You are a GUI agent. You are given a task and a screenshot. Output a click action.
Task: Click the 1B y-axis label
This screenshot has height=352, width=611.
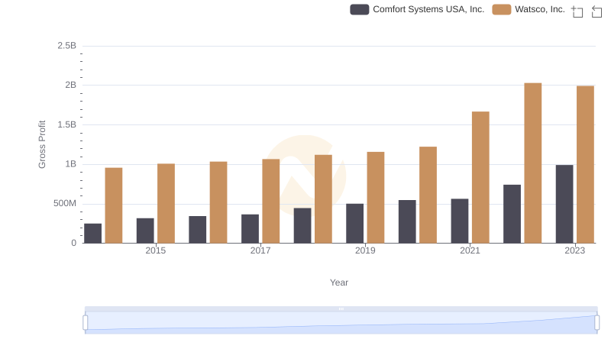pyautogui.click(x=71, y=164)
